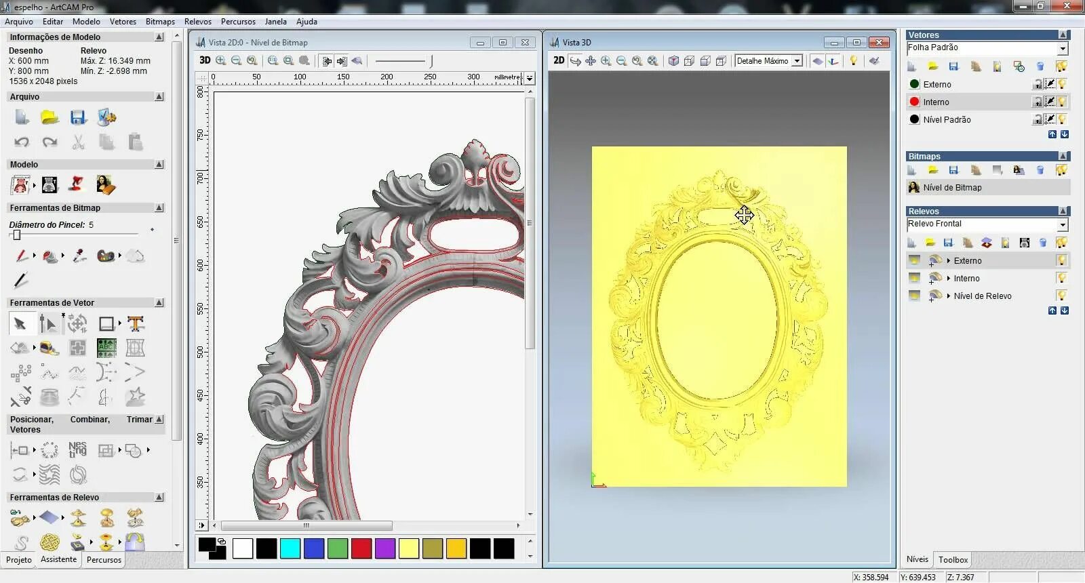
Task: Switch to the Projeto tab
Action: click(x=19, y=560)
